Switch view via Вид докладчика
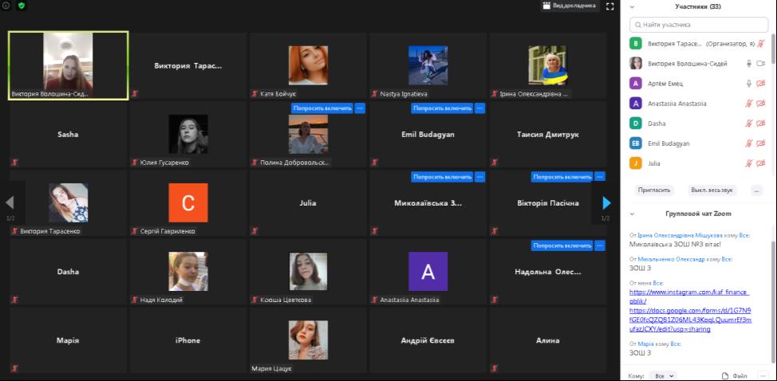This screenshot has height=381, width=777. click(x=569, y=6)
